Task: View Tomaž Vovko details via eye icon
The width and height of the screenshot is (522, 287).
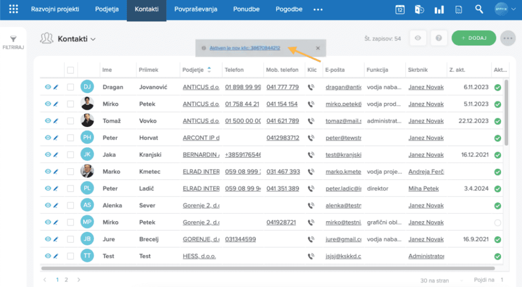Action: (48, 121)
